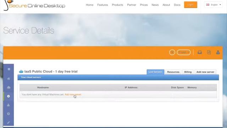Open the Features menu item
The image size is (227, 128).
click(103, 5)
